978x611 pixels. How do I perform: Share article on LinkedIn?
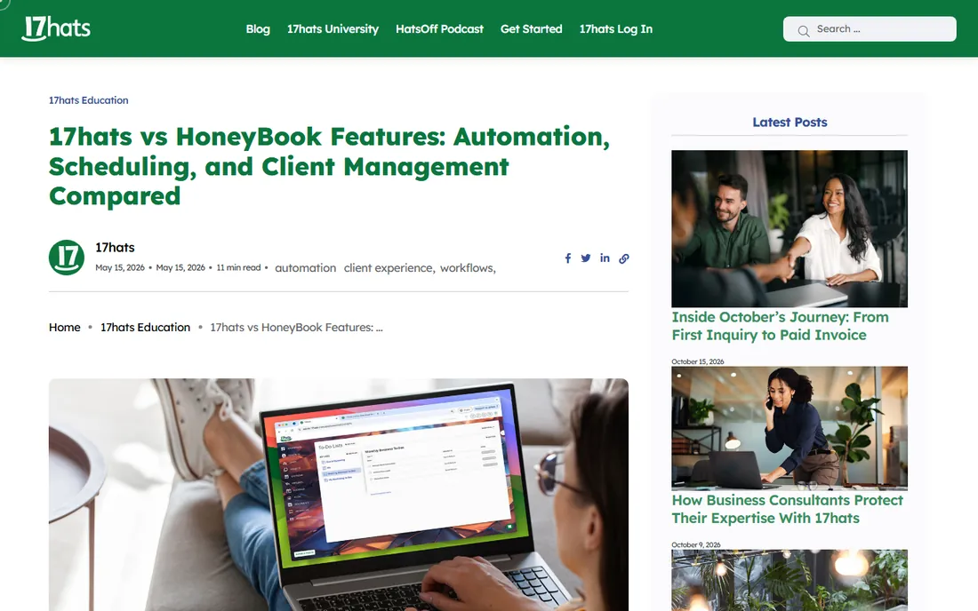point(605,258)
